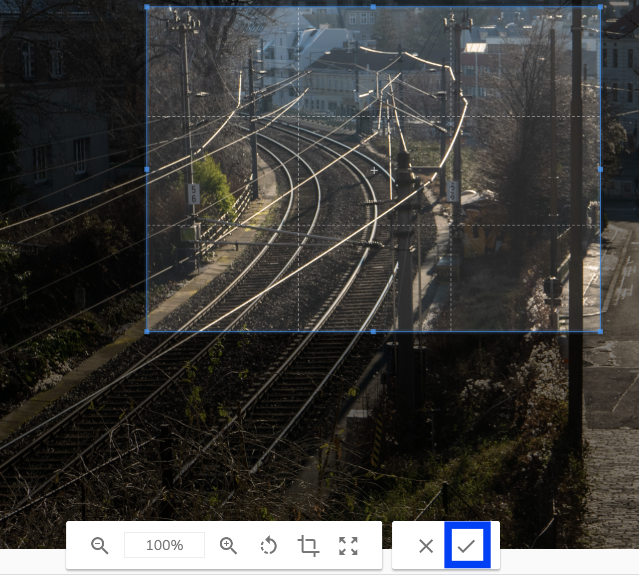Viewport: 639px width, 575px height.
Task: Activate the Crop tool
Action: (x=309, y=546)
